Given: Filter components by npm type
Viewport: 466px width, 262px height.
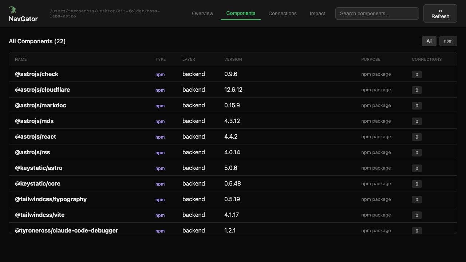Looking at the screenshot, I should (448, 41).
